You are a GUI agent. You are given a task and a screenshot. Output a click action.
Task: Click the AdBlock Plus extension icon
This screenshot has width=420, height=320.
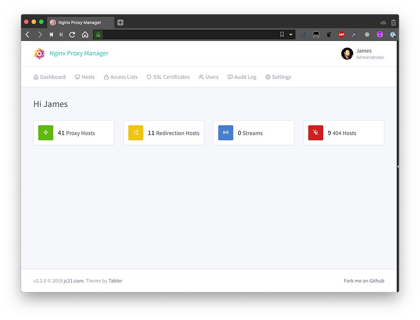click(x=341, y=34)
